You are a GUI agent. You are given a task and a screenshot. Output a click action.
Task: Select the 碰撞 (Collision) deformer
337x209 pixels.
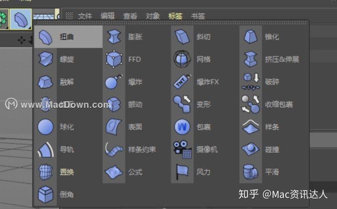point(273,149)
